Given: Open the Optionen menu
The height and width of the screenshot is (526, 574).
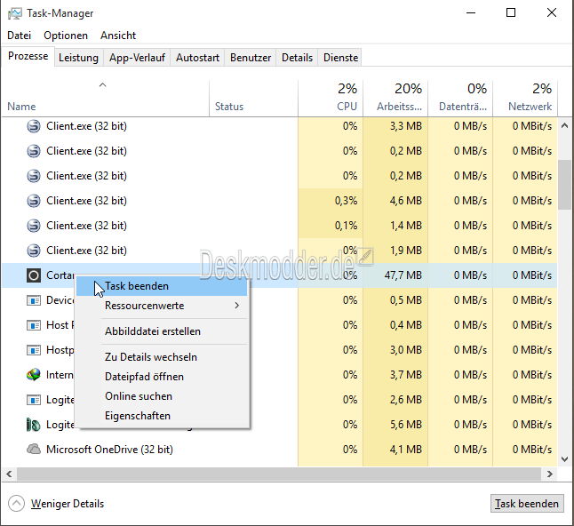Looking at the screenshot, I should point(66,36).
